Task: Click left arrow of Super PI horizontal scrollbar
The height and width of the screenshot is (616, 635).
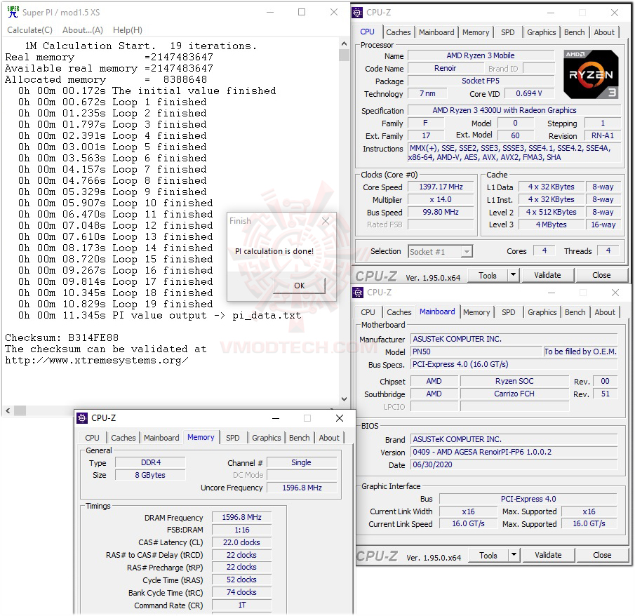Action: coord(8,410)
